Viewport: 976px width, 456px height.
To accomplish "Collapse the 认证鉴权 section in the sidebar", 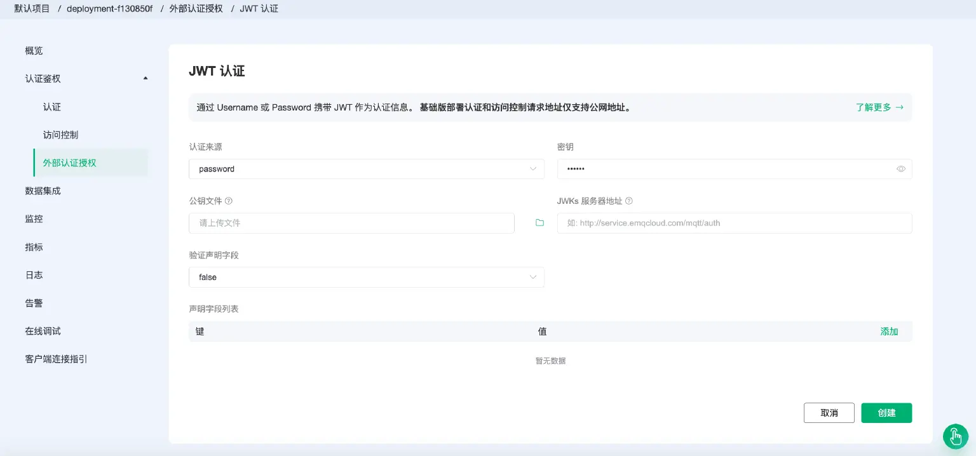I will (x=145, y=78).
